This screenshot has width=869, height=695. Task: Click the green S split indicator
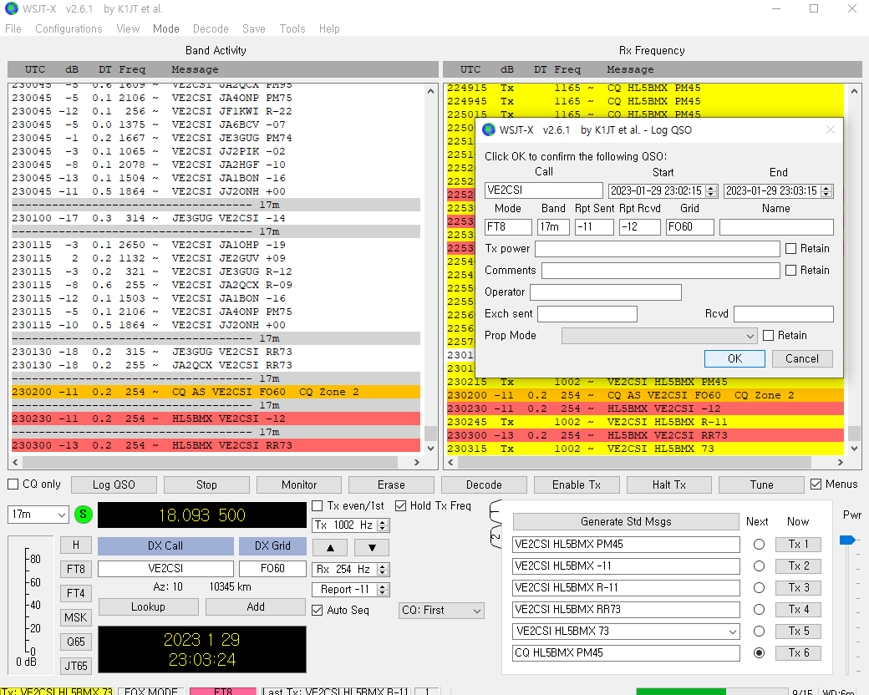pyautogui.click(x=83, y=515)
